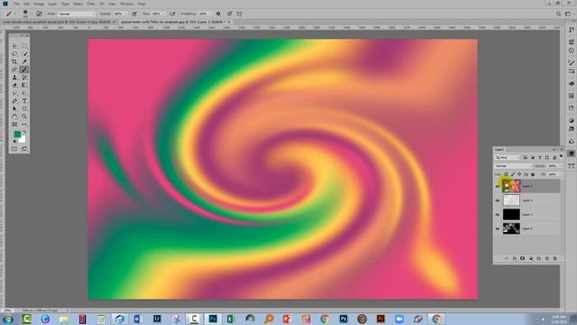
Task: Select the Healing Brush tool
Action: pos(14,70)
